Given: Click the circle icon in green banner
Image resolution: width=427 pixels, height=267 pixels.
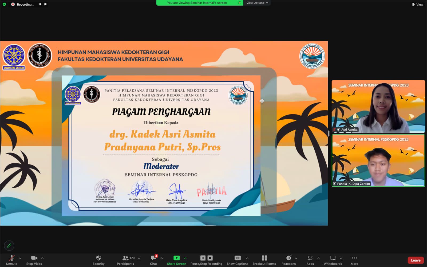Looking at the screenshot, I should (x=239, y=3).
